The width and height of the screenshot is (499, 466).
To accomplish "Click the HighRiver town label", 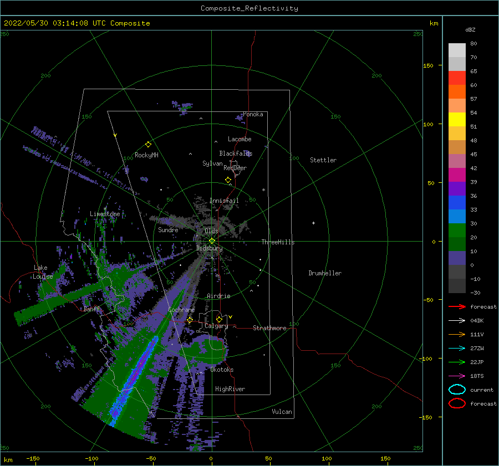I will click(230, 389).
